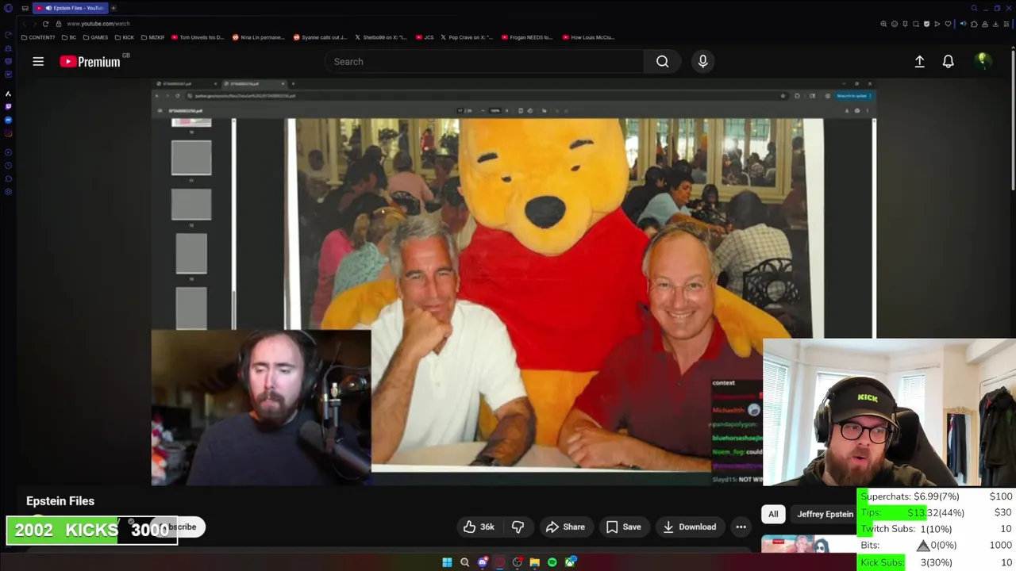The height and width of the screenshot is (571, 1016).
Task: Open 'Pop Crave on X' bookmark
Action: pos(467,37)
